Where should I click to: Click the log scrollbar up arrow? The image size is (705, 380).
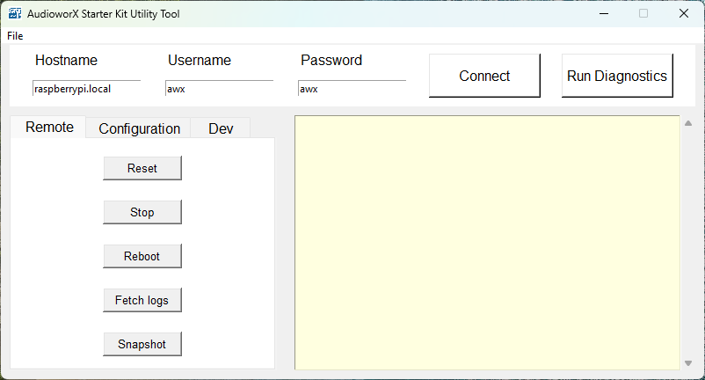click(688, 123)
